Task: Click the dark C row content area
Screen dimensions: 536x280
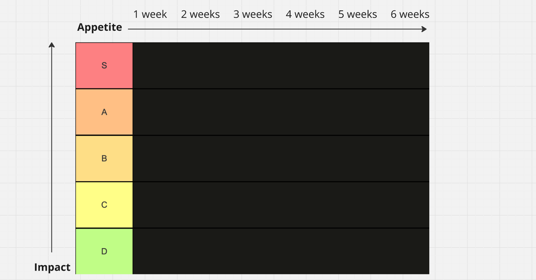Action: [281, 205]
